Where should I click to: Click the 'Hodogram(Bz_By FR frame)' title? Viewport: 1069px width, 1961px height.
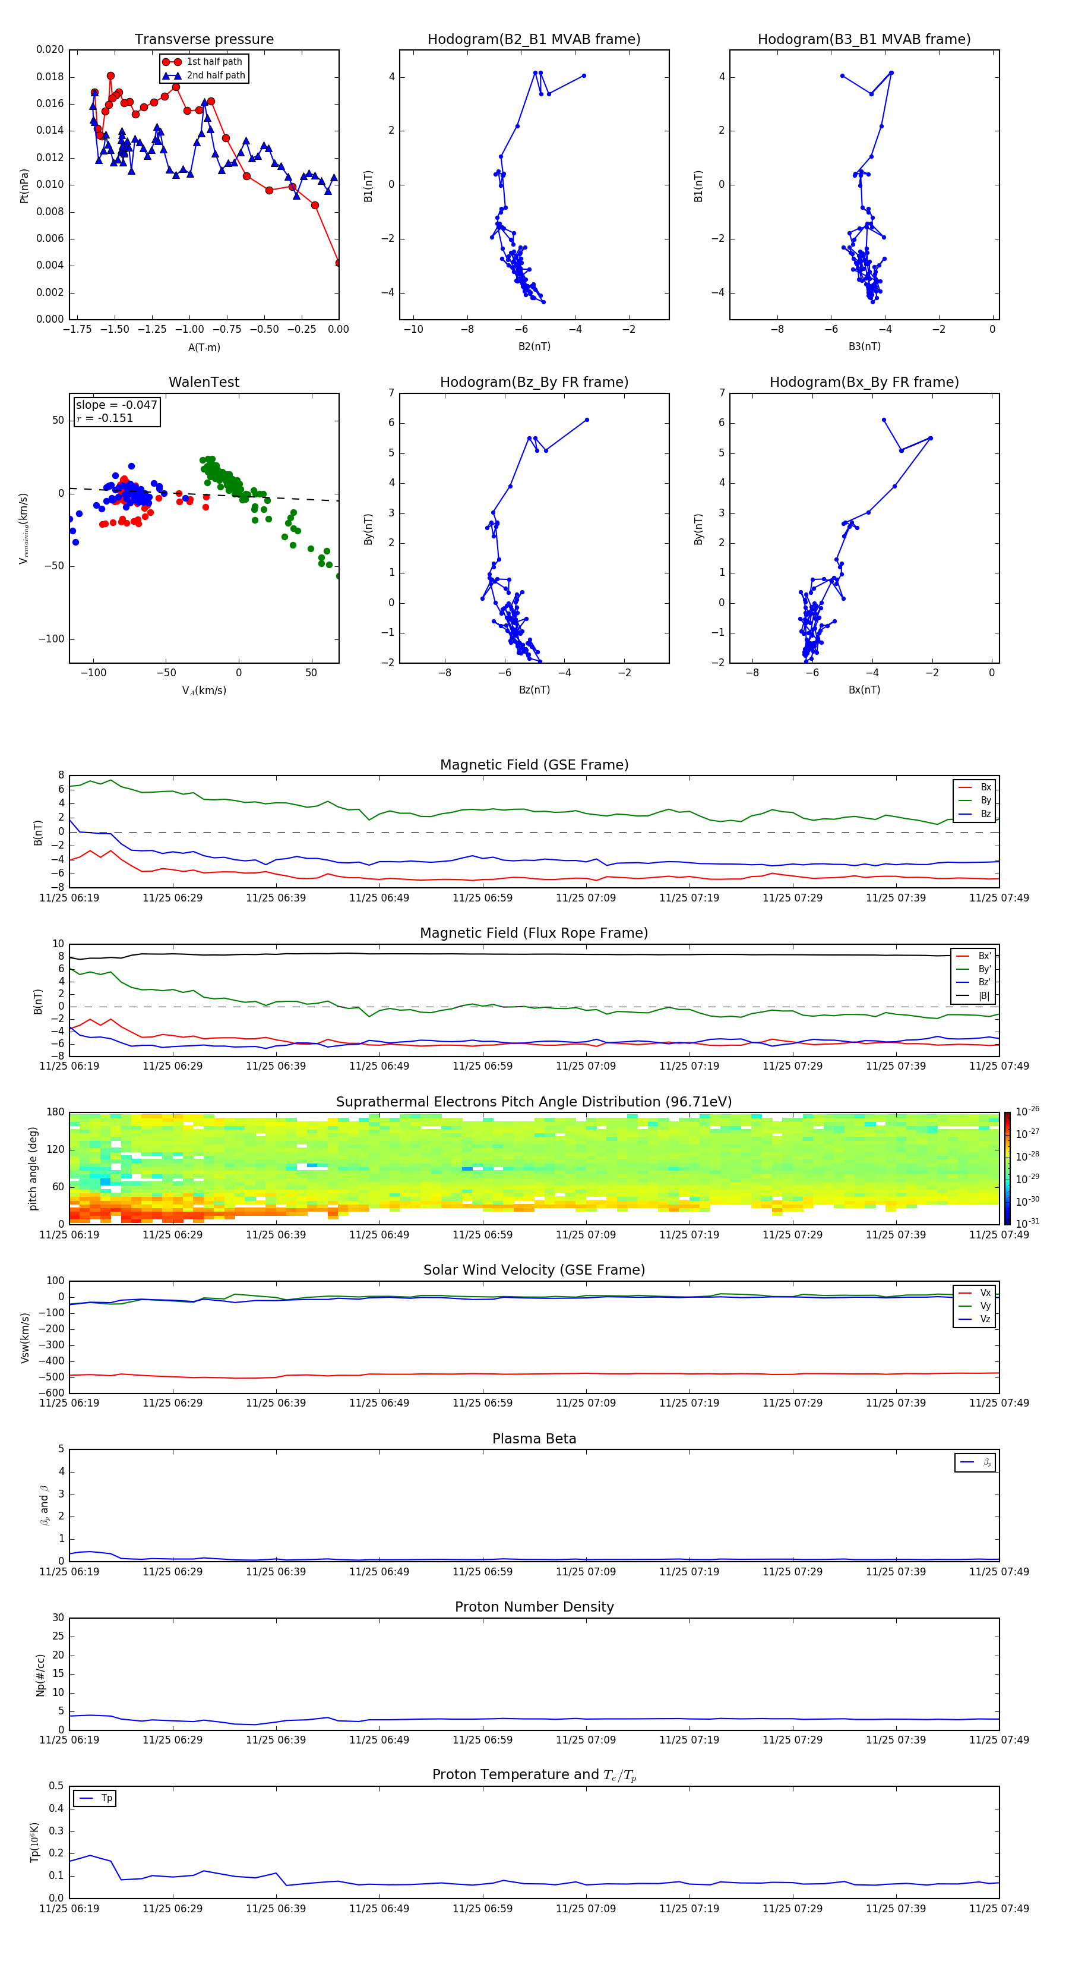coord(534,382)
